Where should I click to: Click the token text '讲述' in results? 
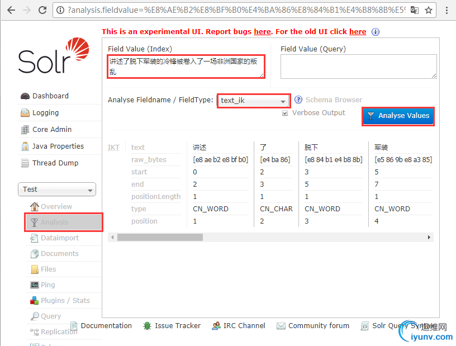pos(199,147)
